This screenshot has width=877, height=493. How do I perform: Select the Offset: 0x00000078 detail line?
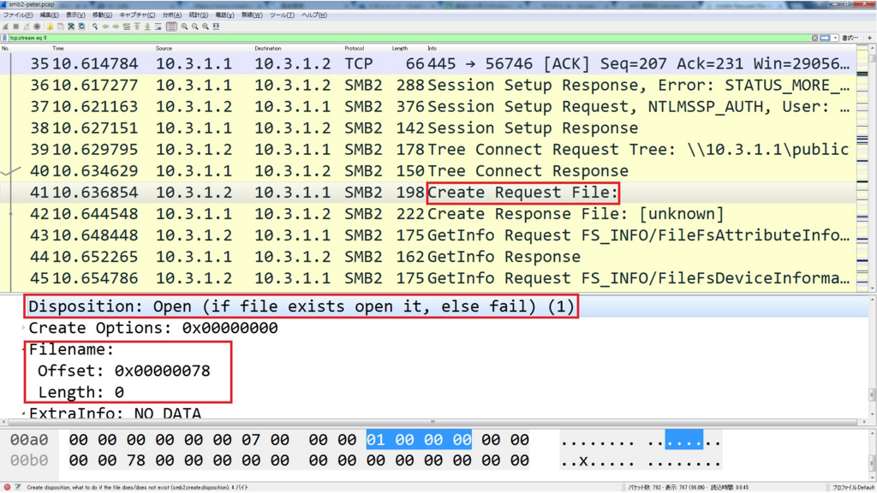(123, 371)
